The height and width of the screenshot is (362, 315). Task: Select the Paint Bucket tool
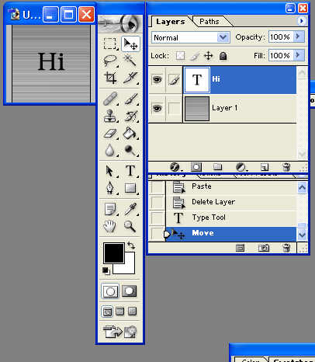pos(130,134)
